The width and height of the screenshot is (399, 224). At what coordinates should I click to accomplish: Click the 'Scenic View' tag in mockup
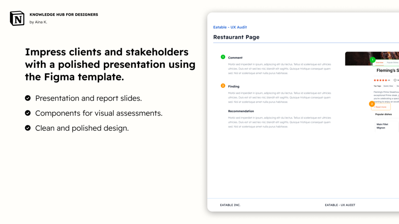coord(388,86)
